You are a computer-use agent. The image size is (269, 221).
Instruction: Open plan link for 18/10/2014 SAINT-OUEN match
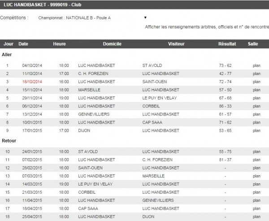pyautogui.click(x=256, y=81)
